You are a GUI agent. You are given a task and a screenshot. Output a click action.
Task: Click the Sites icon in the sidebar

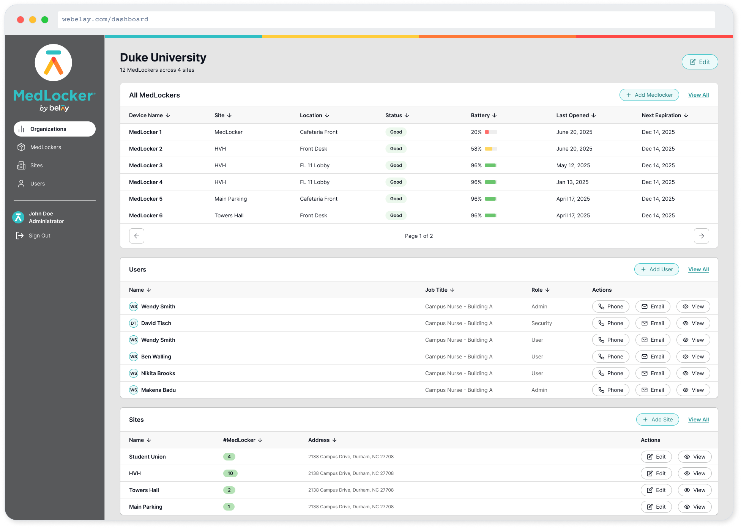pos(22,165)
